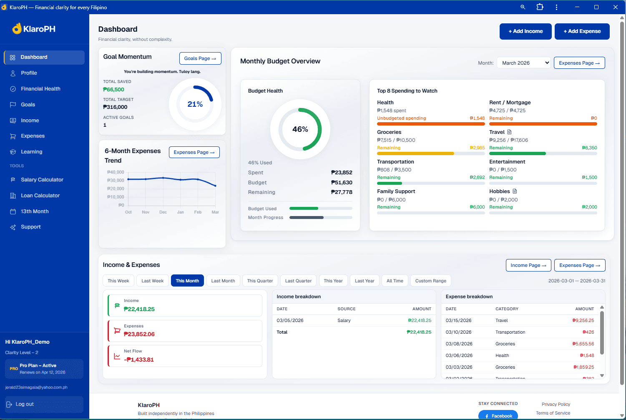The image size is (626, 420).
Task: Select the Last Month period filter
Action: point(223,280)
